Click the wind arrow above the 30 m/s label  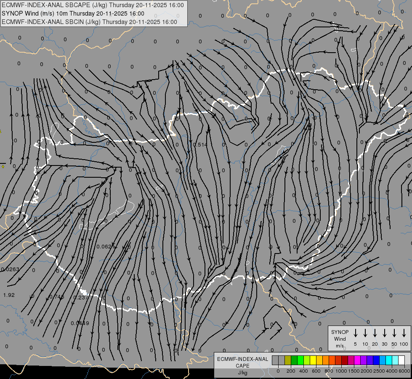pyautogui.click(x=384, y=333)
